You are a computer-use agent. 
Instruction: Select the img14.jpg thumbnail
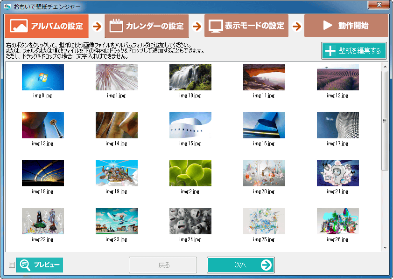coord(117,125)
